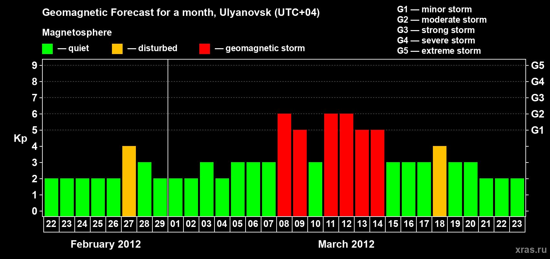Click 'G5 — extreme storm' legend text
Screen dimensions: 550x259
pos(439,51)
